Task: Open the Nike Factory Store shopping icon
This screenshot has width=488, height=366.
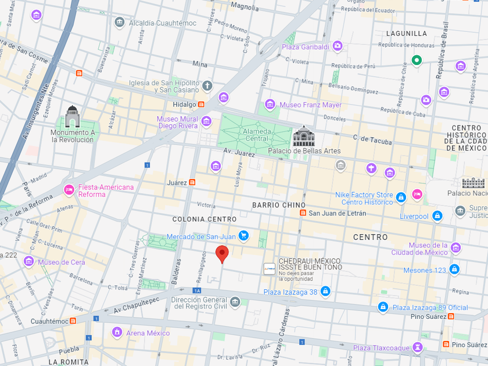Action: 401,198
